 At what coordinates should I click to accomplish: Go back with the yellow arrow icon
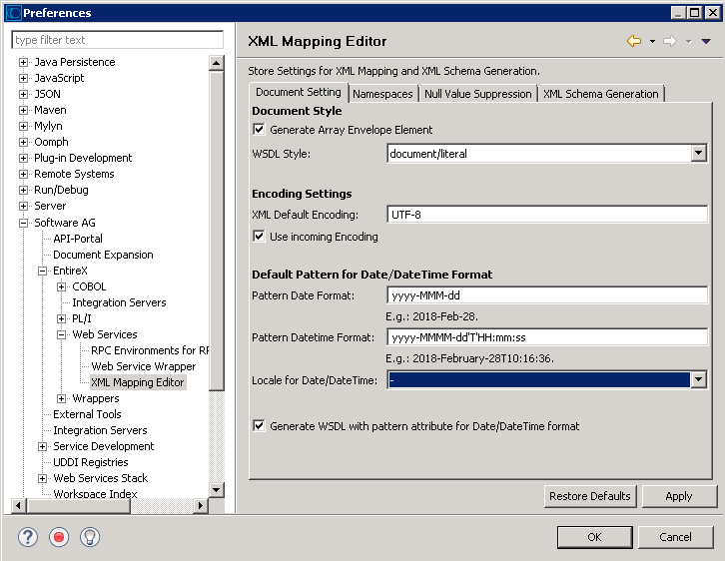pos(634,41)
